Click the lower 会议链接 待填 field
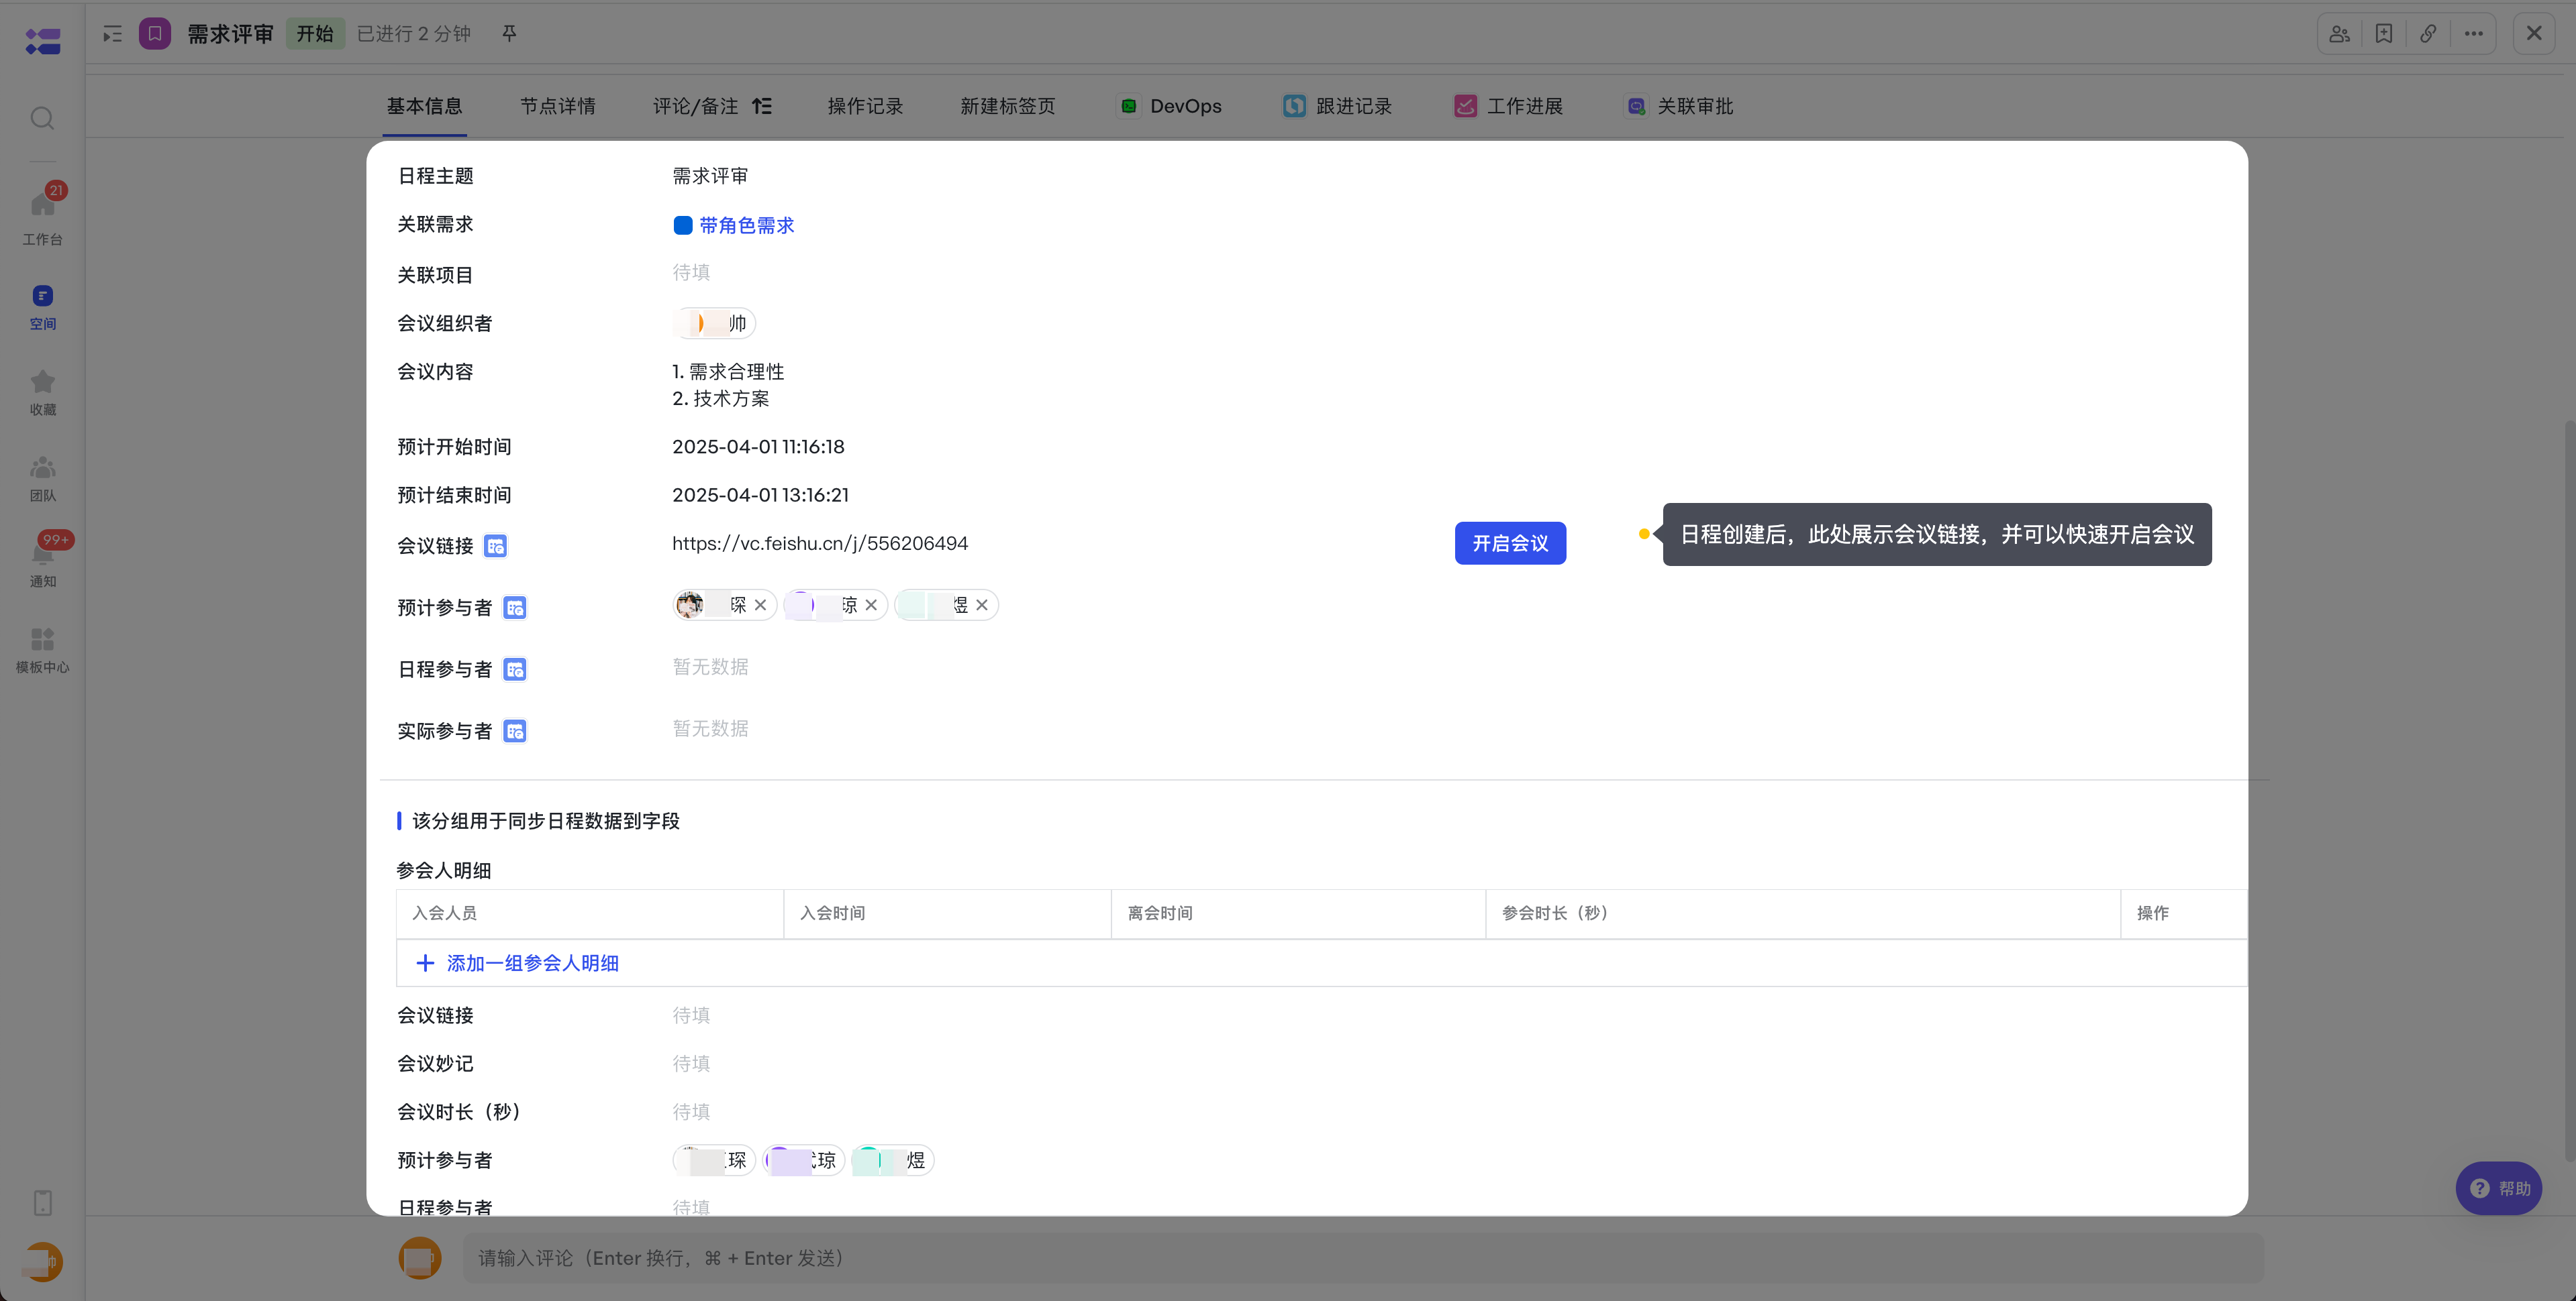The height and width of the screenshot is (1301, 2576). point(691,1015)
